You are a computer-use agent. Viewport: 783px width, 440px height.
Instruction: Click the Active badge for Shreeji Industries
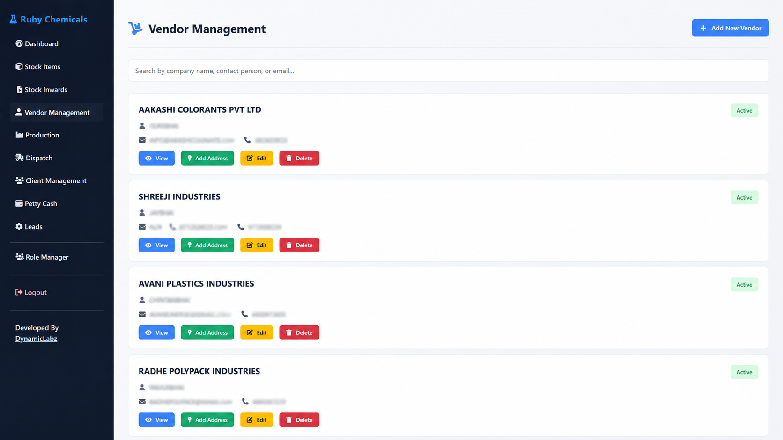click(x=744, y=197)
